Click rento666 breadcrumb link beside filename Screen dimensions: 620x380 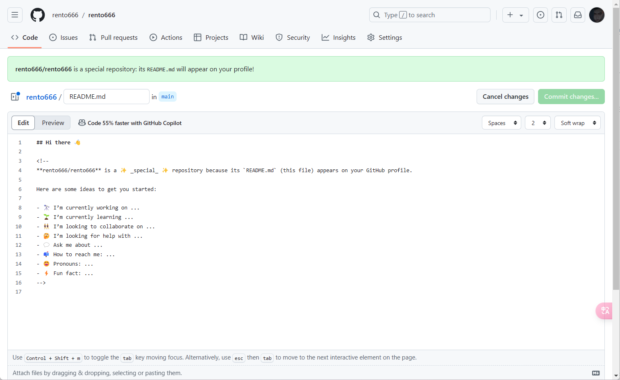click(41, 97)
